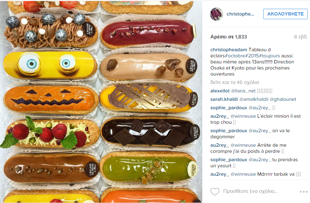This screenshot has height=203, width=310.
Task: Expand all 46 comments link
Action: click(x=235, y=82)
